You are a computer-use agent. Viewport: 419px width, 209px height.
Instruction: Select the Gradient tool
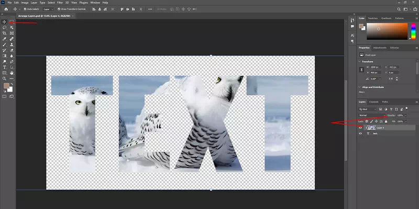(4, 56)
